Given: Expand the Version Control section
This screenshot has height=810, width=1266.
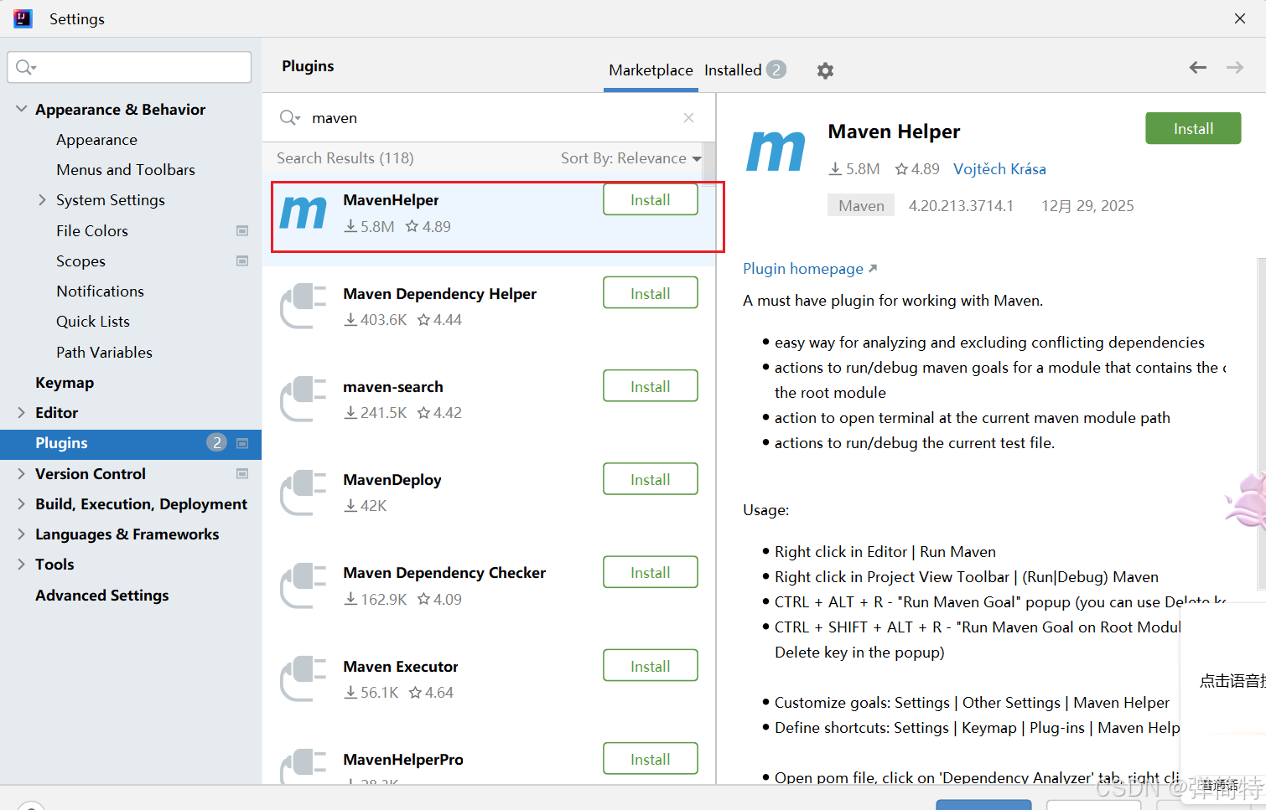Looking at the screenshot, I should (x=21, y=473).
